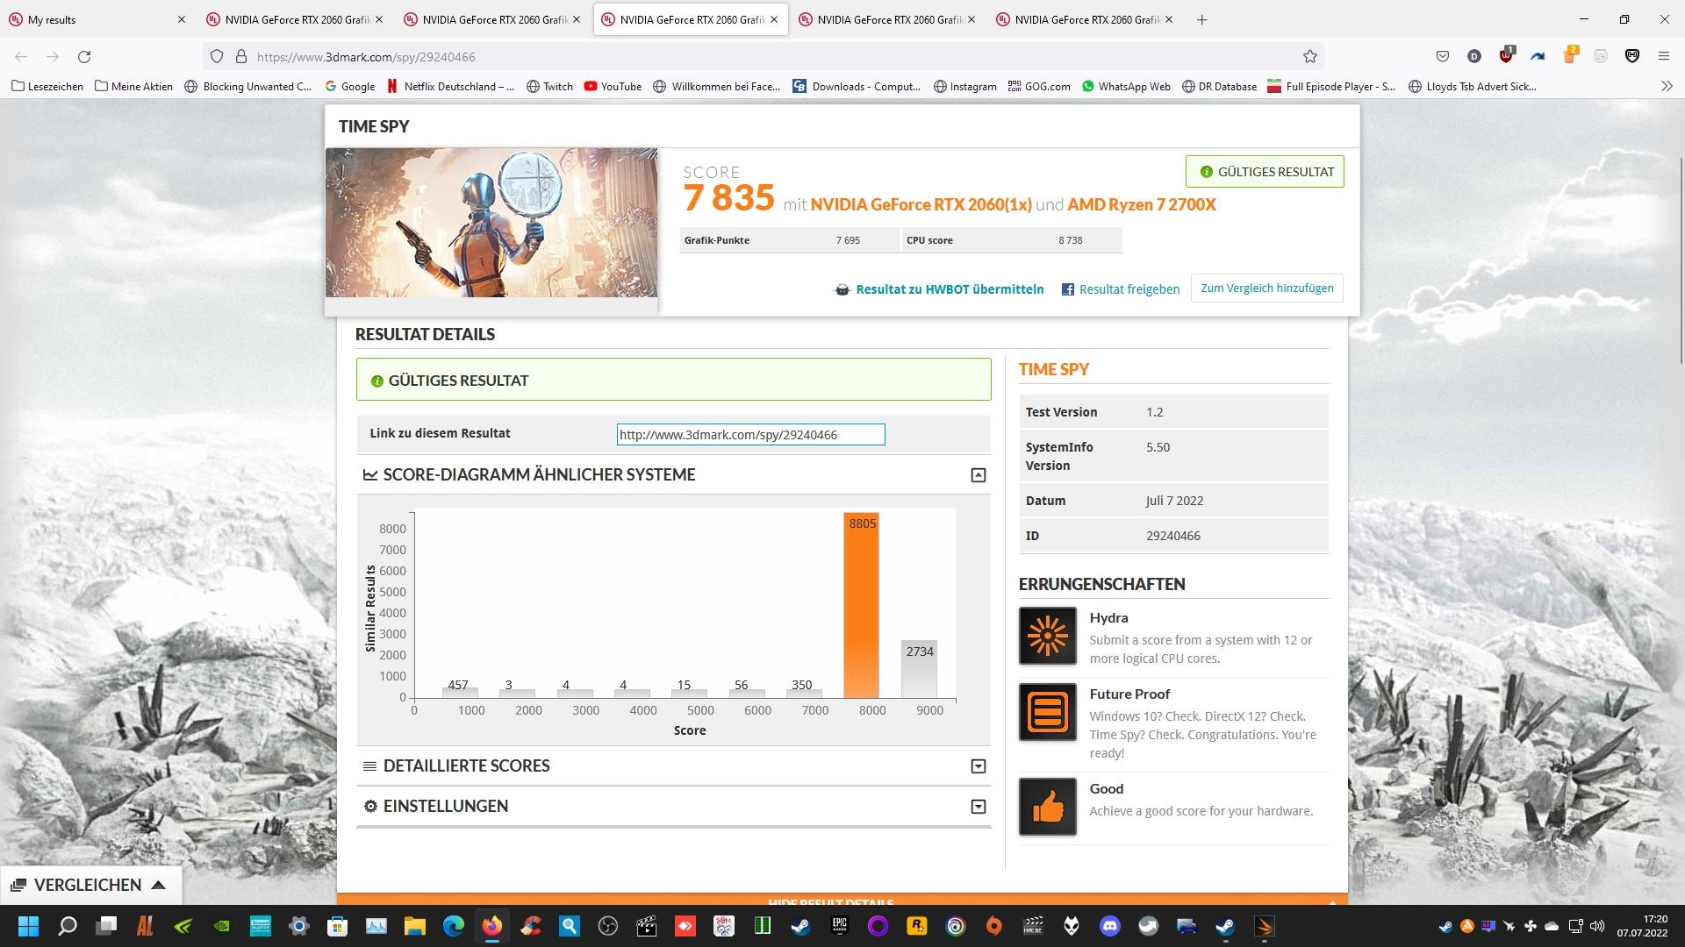1685x947 pixels.
Task: Open the Windows Start menu
Action: (28, 926)
